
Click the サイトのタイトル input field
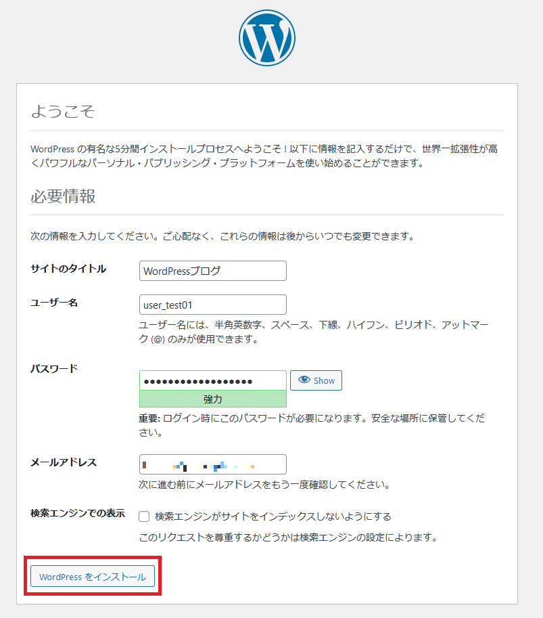pos(212,271)
